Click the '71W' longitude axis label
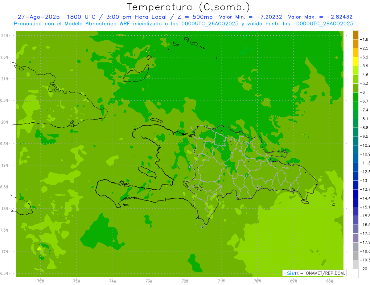Viewport: 370px width, 285px height. [221, 281]
